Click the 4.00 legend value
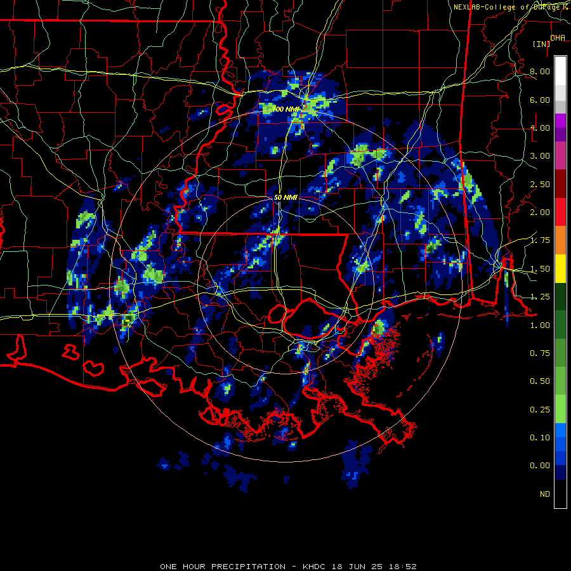Image resolution: width=571 pixels, height=571 pixels. [x=540, y=128]
